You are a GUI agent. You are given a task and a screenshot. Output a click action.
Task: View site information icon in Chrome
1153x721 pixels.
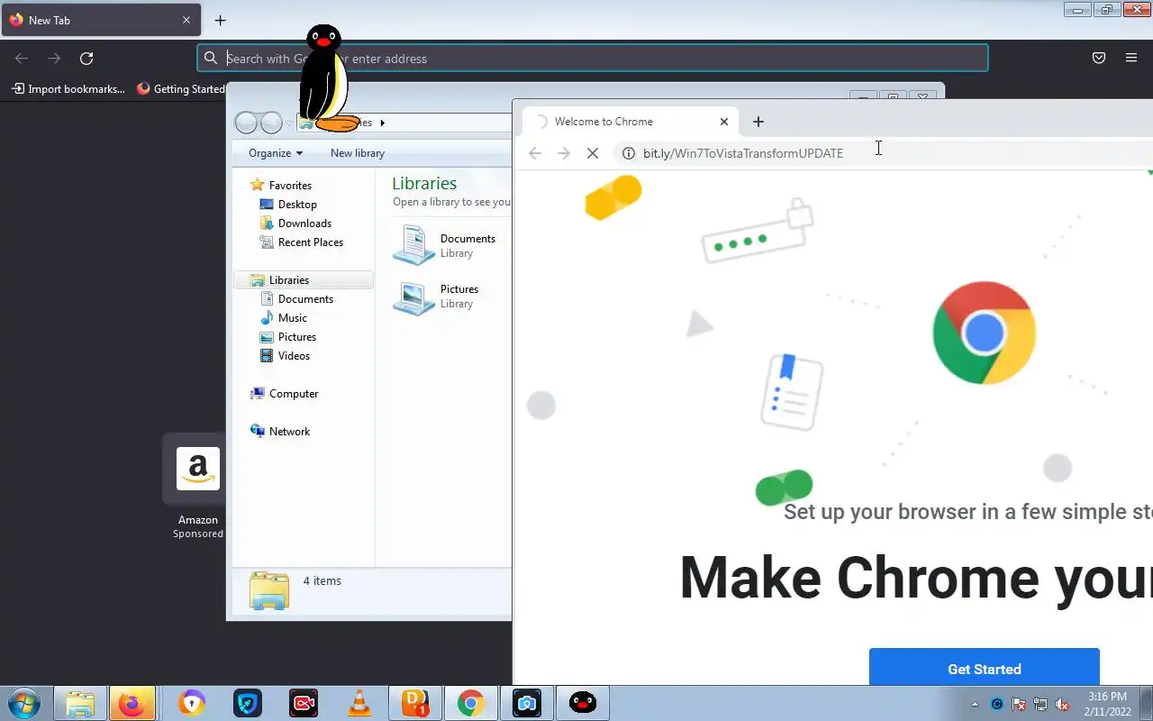(x=629, y=153)
